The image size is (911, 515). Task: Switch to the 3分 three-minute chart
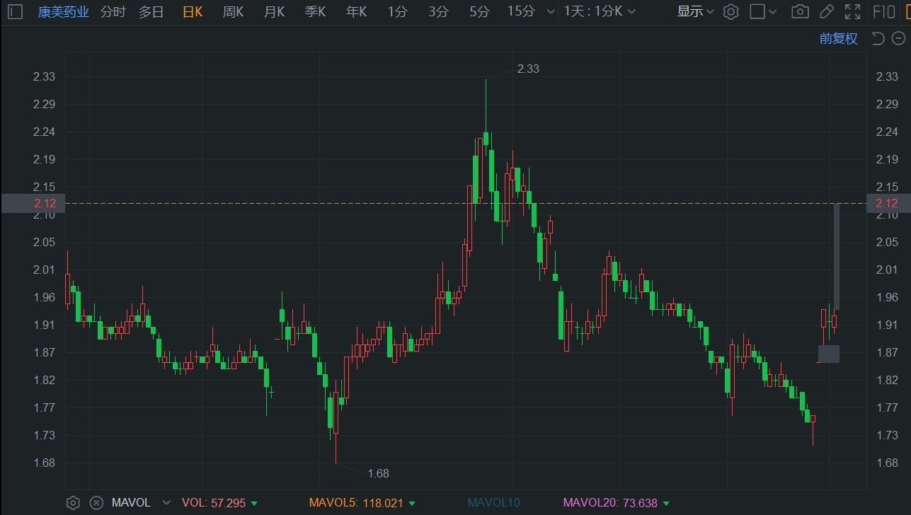(x=438, y=11)
